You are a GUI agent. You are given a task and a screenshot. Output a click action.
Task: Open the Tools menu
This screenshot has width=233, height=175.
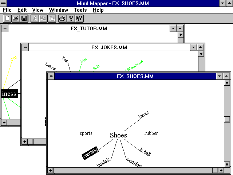pos(80,10)
